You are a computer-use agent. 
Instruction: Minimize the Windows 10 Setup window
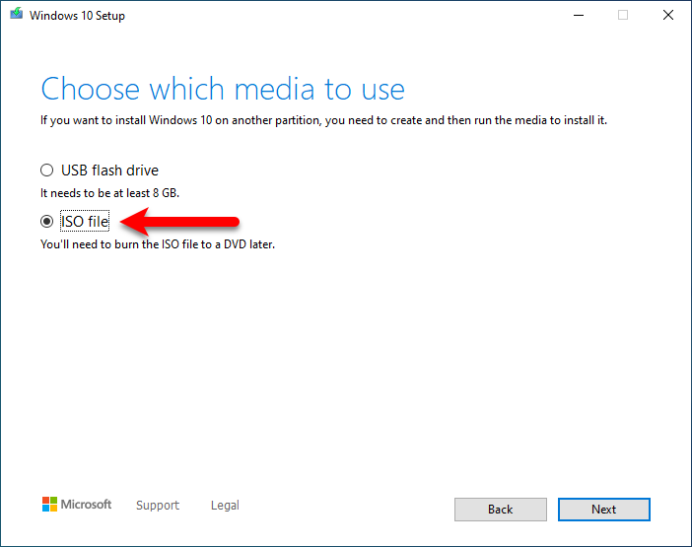click(x=579, y=15)
